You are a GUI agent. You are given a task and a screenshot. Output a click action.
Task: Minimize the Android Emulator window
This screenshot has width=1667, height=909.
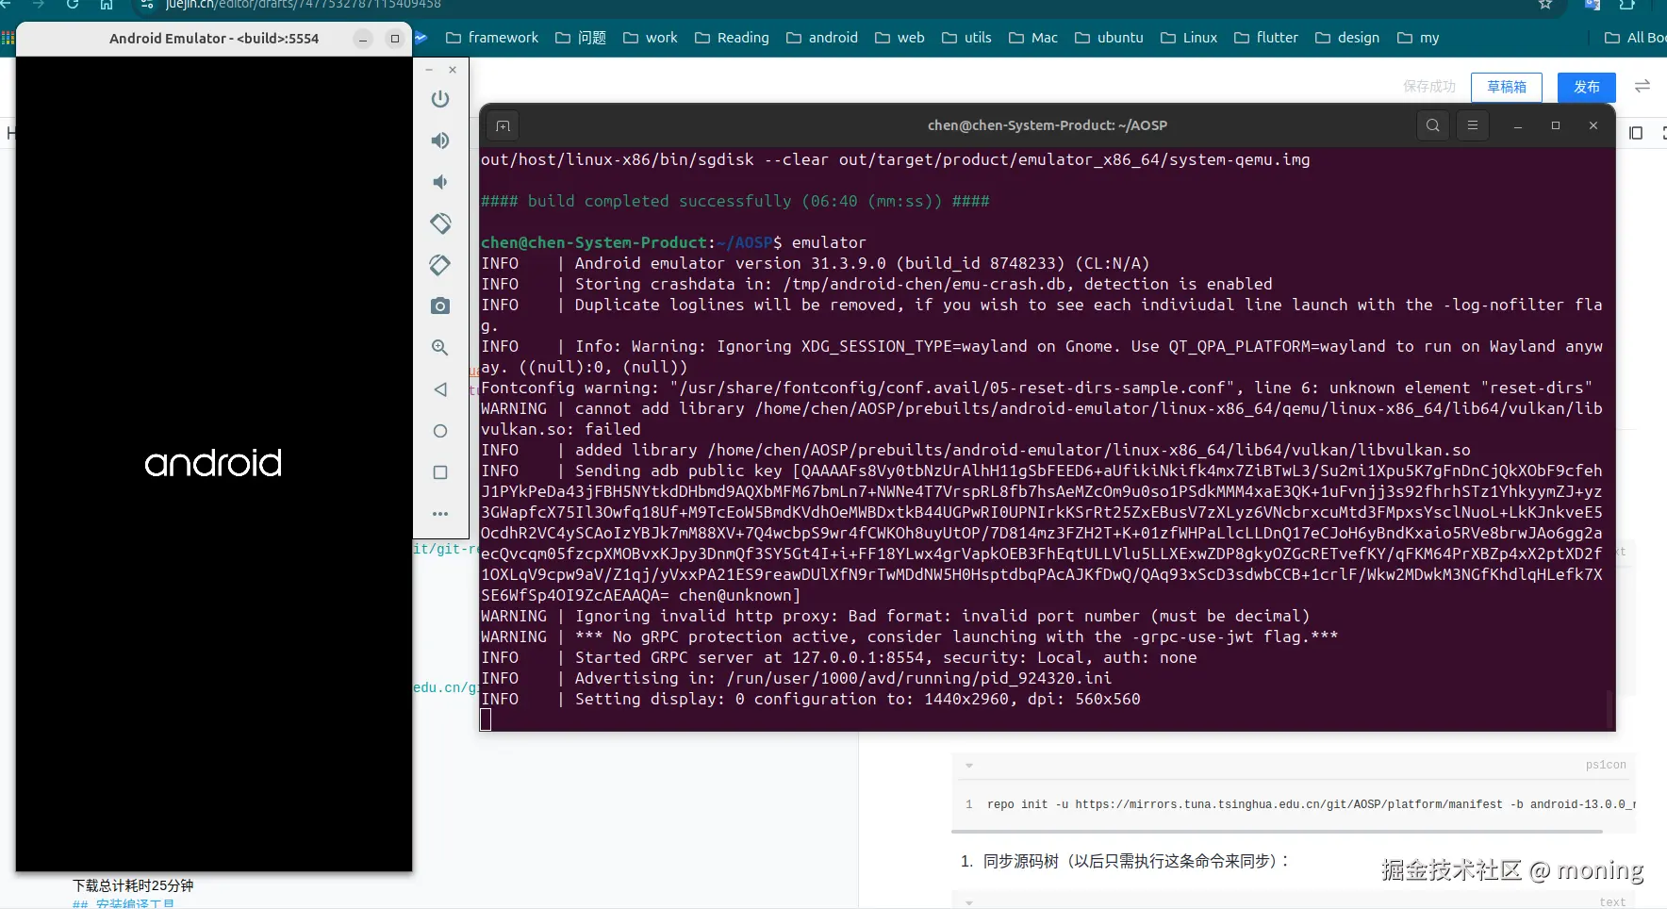coord(363,39)
